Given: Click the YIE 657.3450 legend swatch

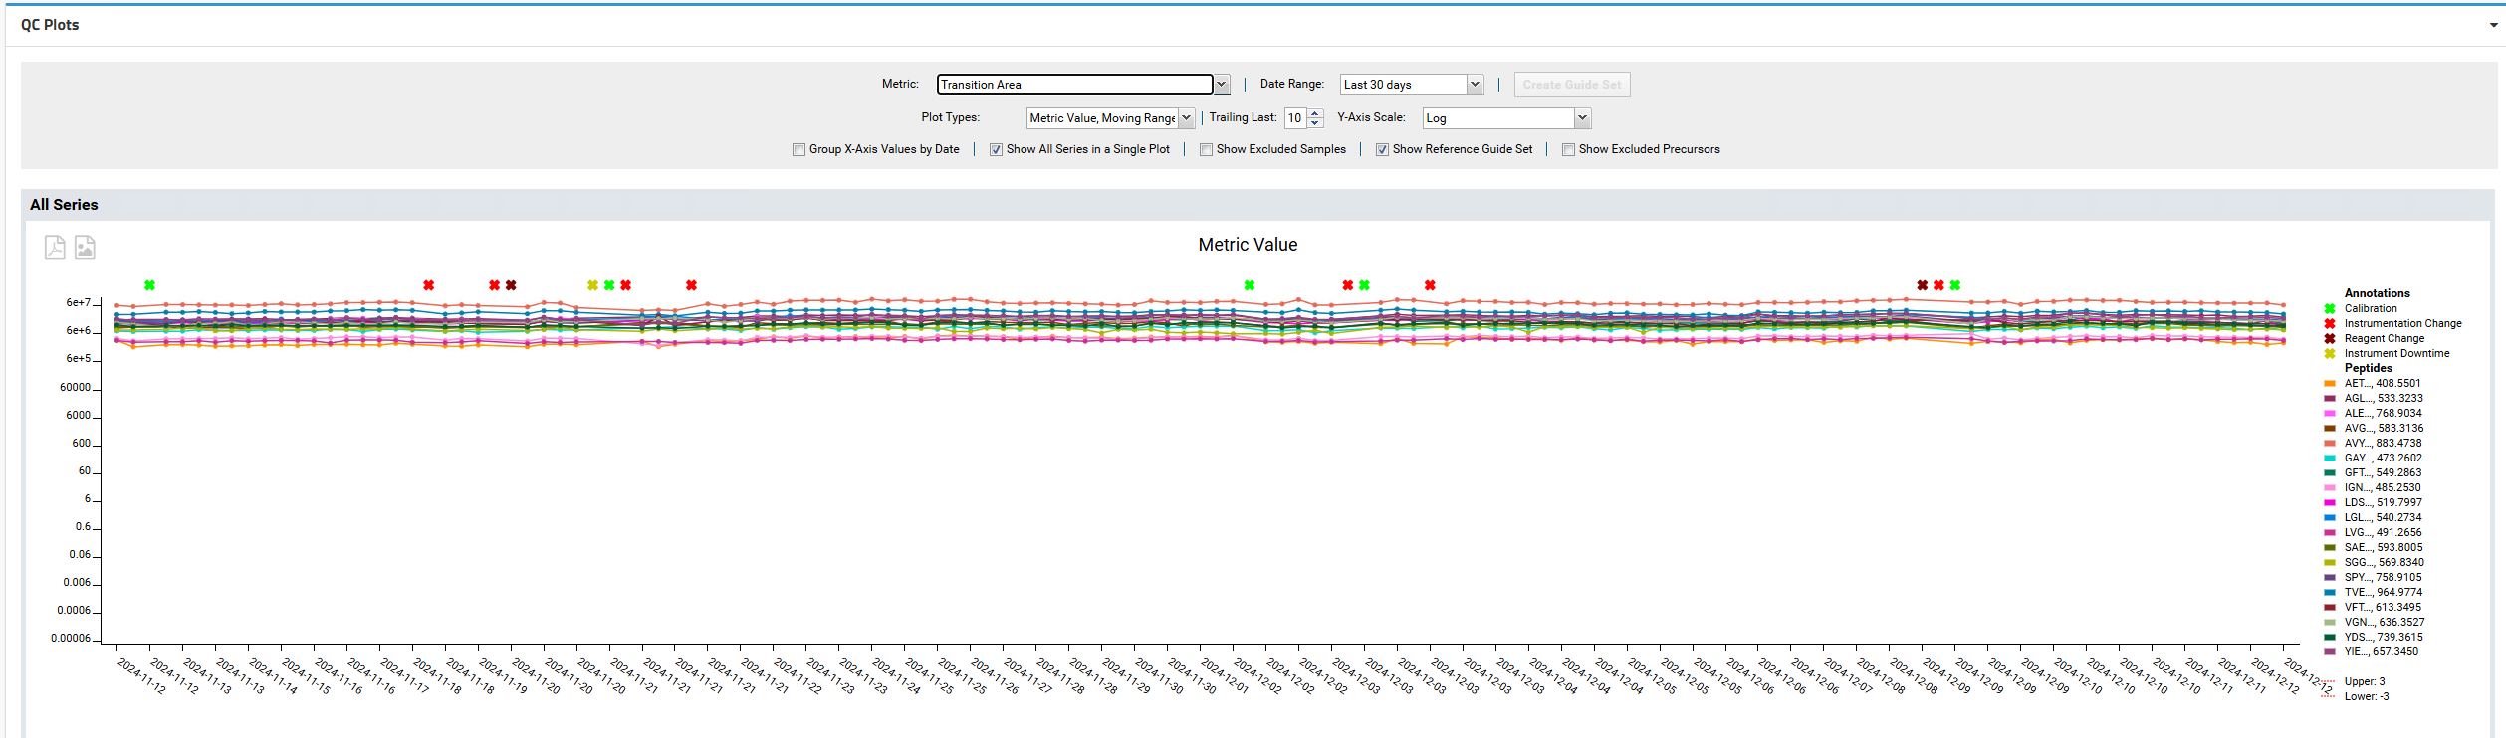Looking at the screenshot, I should point(2330,651).
